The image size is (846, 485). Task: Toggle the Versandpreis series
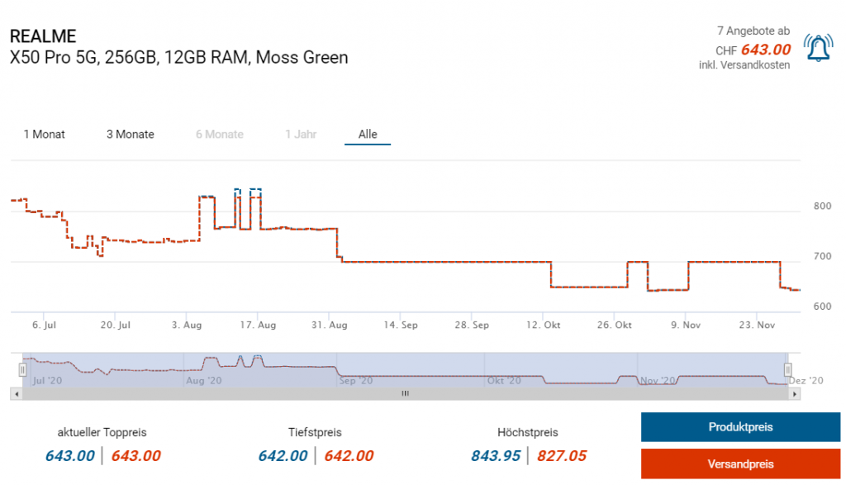(x=740, y=464)
